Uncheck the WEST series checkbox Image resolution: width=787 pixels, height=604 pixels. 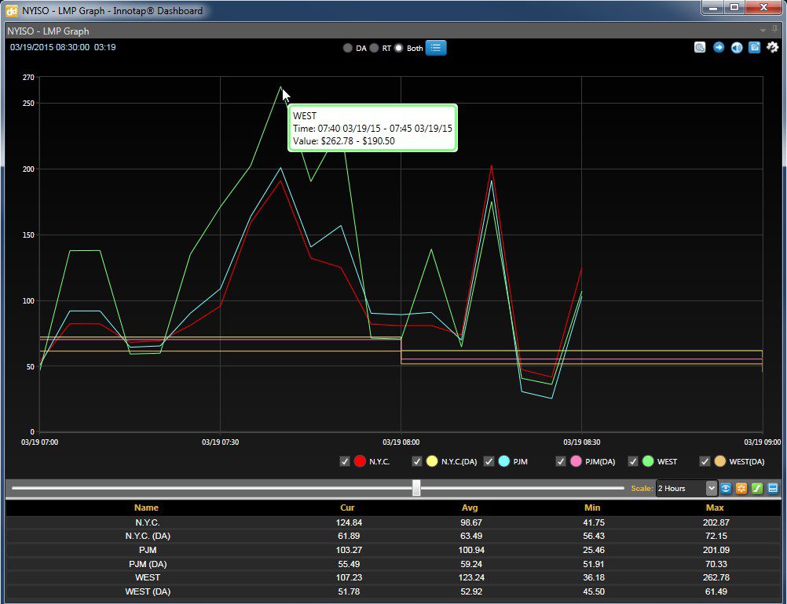(633, 461)
